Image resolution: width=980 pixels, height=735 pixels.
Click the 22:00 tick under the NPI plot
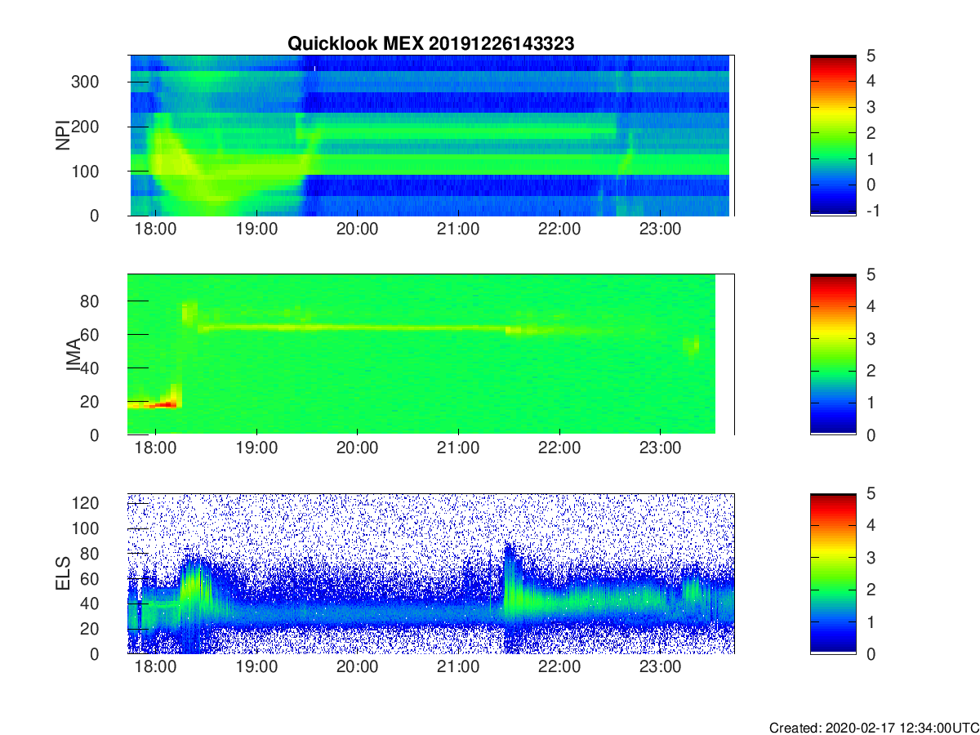[559, 229]
